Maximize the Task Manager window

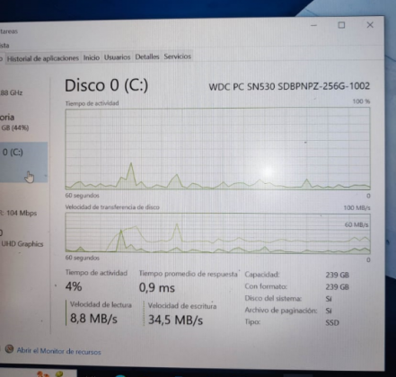tap(341, 25)
